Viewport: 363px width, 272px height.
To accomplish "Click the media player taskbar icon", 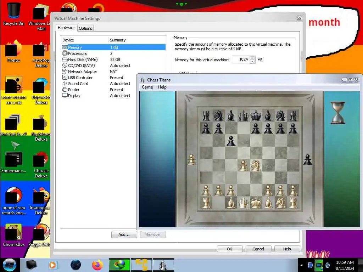I will (x=53, y=265).
